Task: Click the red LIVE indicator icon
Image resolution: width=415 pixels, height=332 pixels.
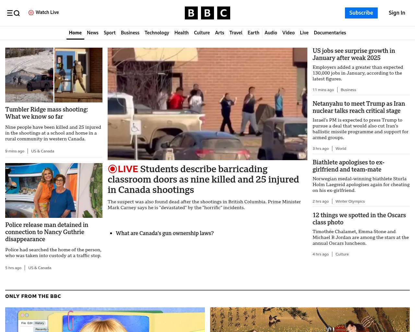Action: click(113, 169)
